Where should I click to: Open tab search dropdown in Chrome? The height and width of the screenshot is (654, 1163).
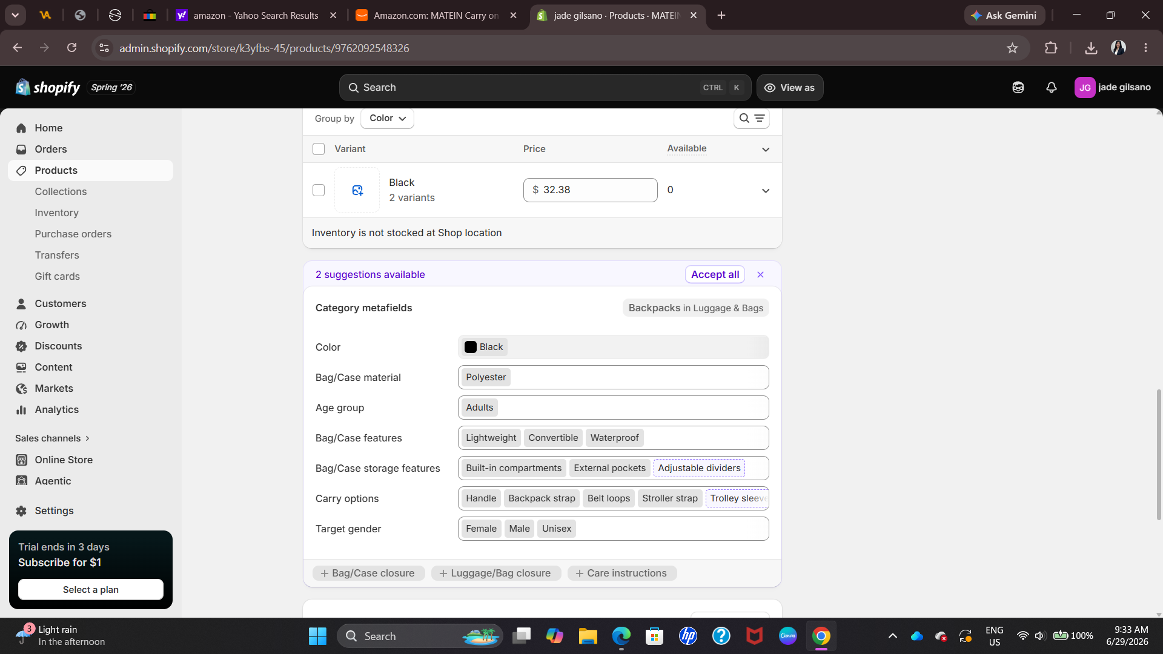(x=15, y=15)
